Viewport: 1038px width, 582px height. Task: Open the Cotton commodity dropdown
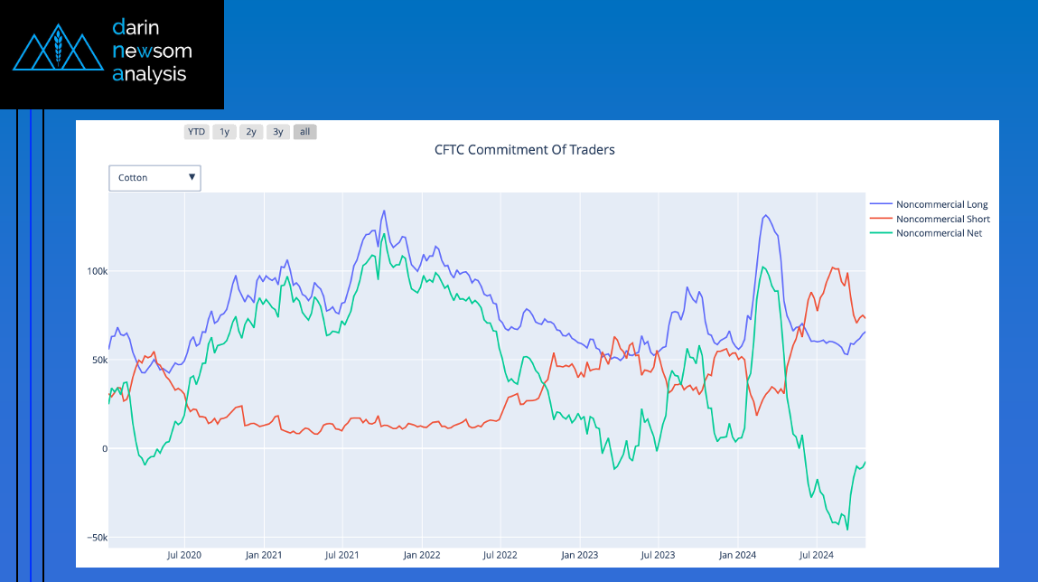pos(154,178)
